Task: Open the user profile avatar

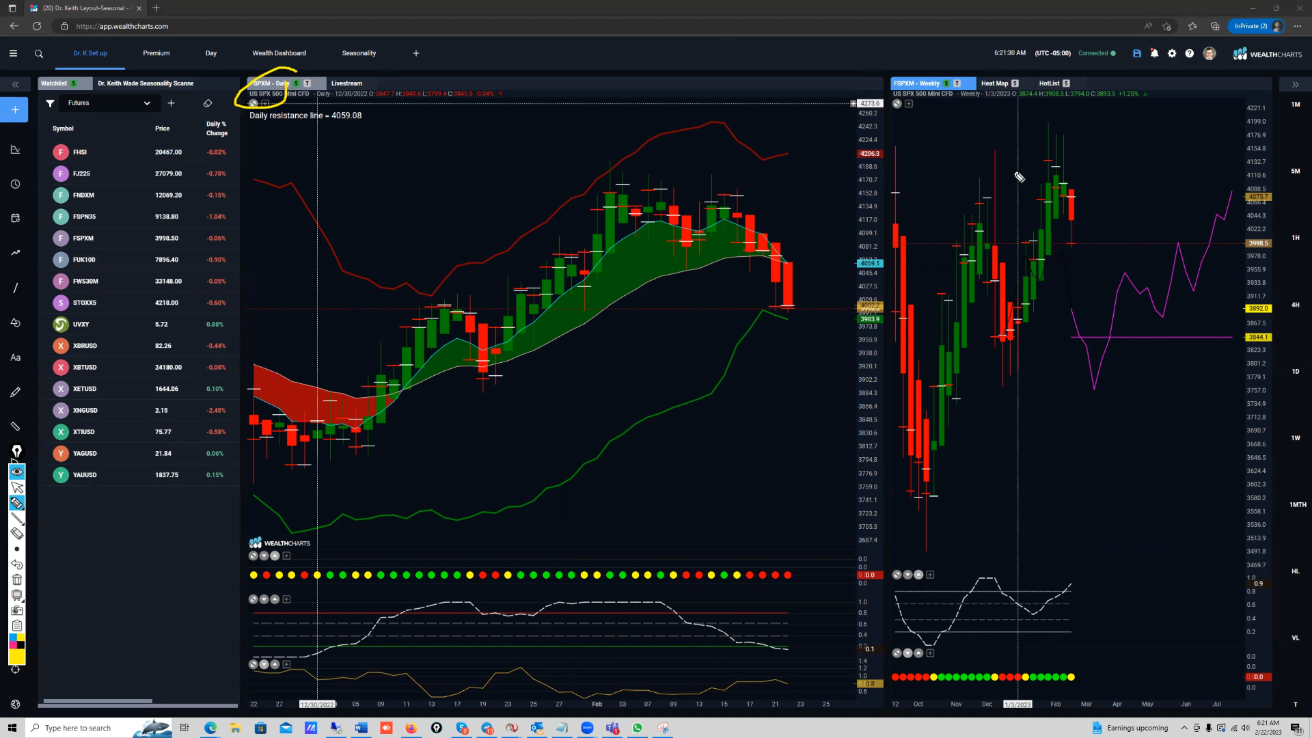Action: [x=1209, y=53]
